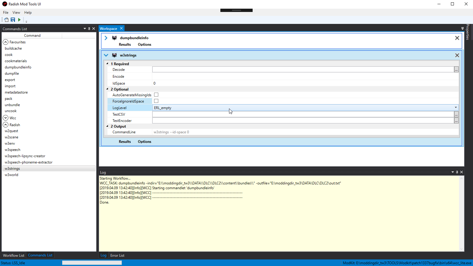Collapse the Radish group
473x266 pixels.
[x=5, y=125]
